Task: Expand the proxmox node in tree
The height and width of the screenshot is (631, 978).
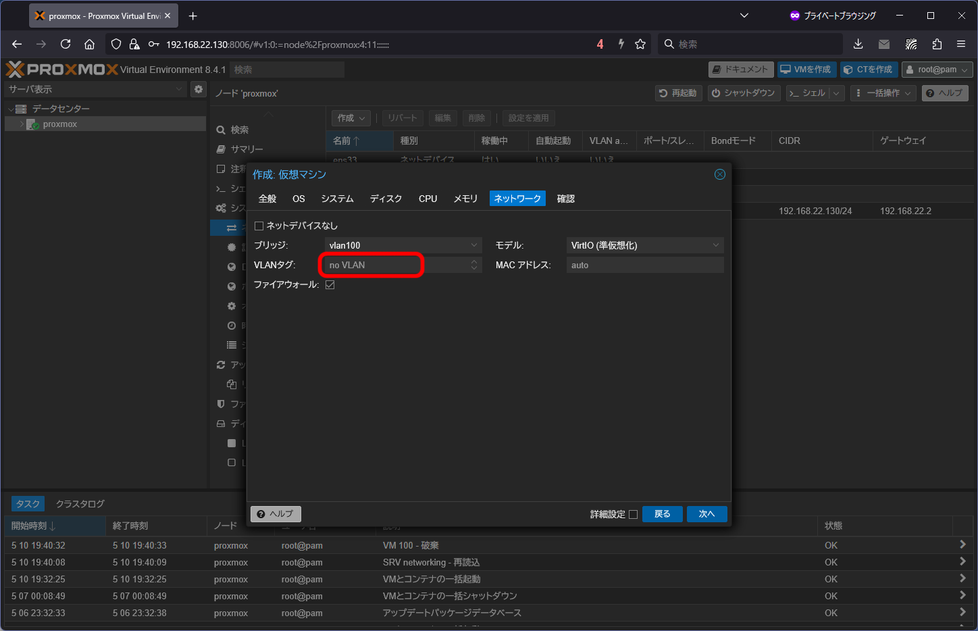Action: click(22, 124)
